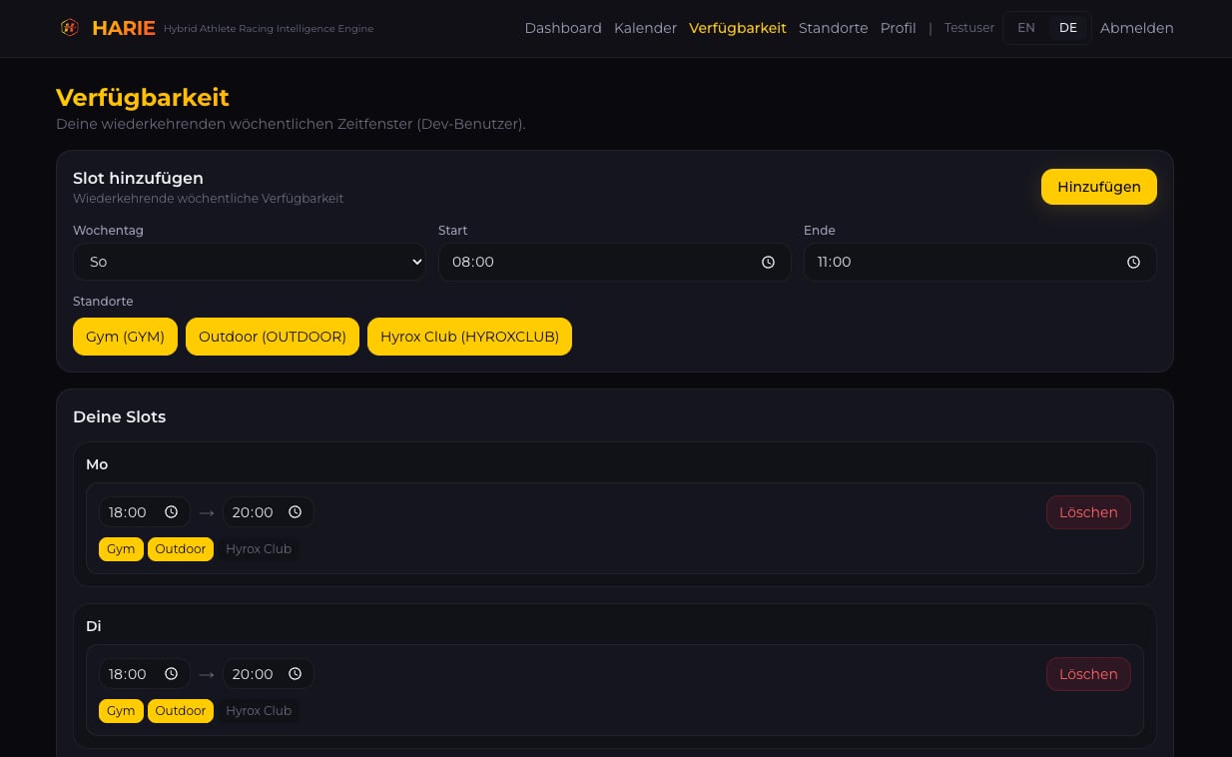
Task: Toggle the Gym (GYM) location chip
Action: 125,337
